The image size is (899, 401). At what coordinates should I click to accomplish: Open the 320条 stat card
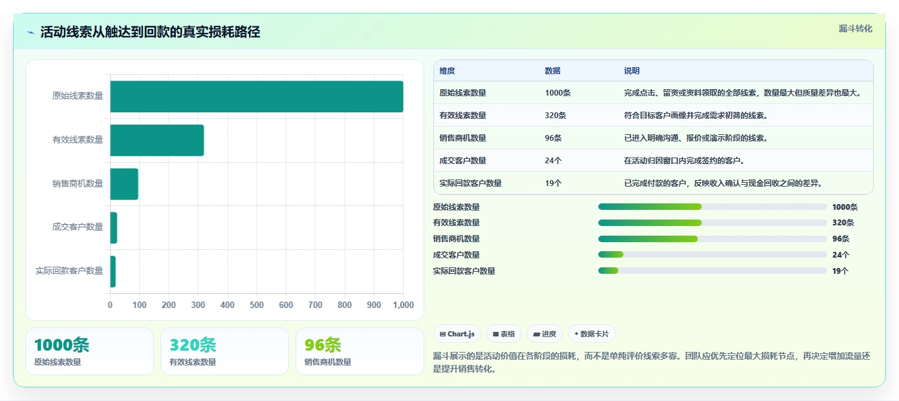tap(224, 351)
